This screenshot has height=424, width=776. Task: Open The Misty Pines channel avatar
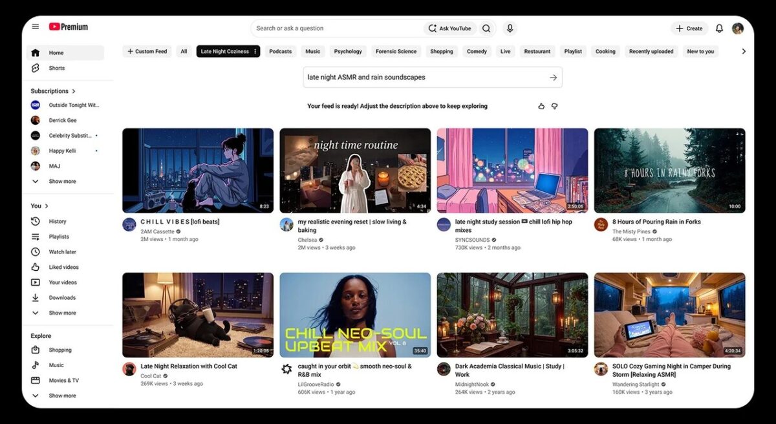point(601,224)
